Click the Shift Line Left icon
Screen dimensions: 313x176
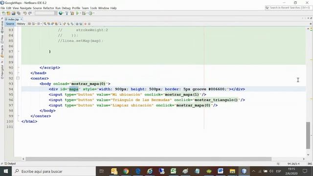(x=77, y=24)
